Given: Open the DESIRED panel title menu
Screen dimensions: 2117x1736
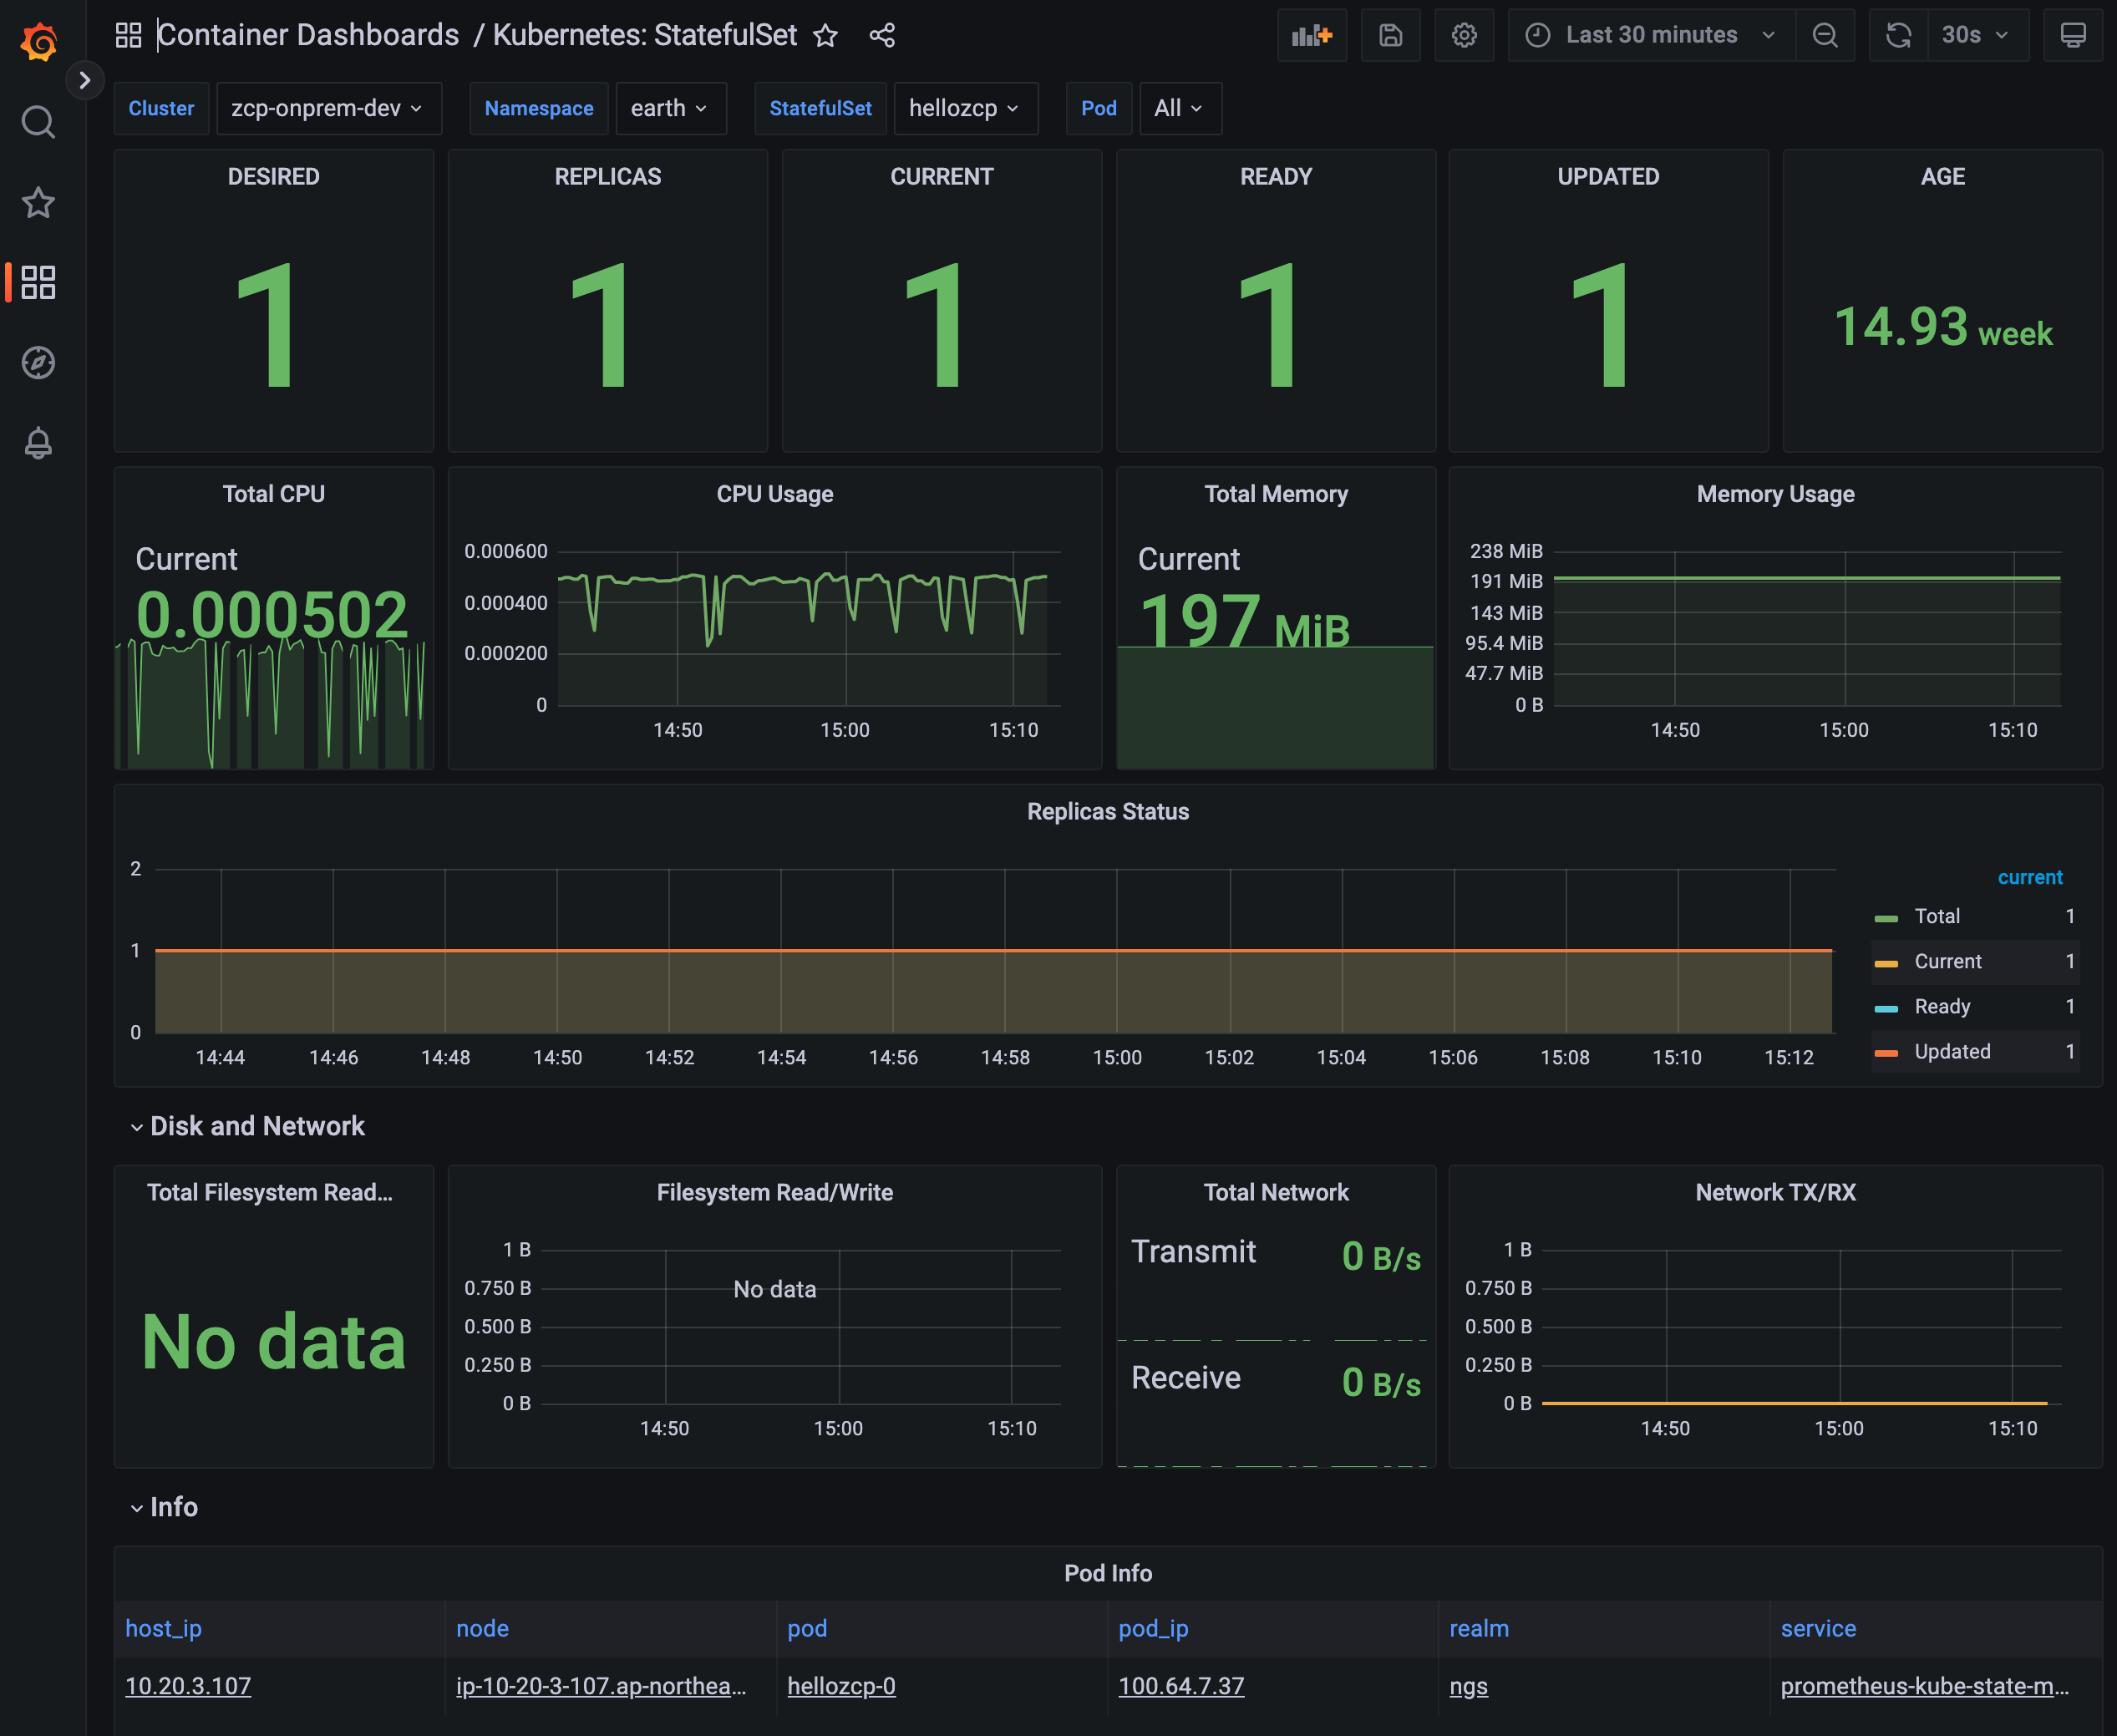Looking at the screenshot, I should tap(273, 176).
